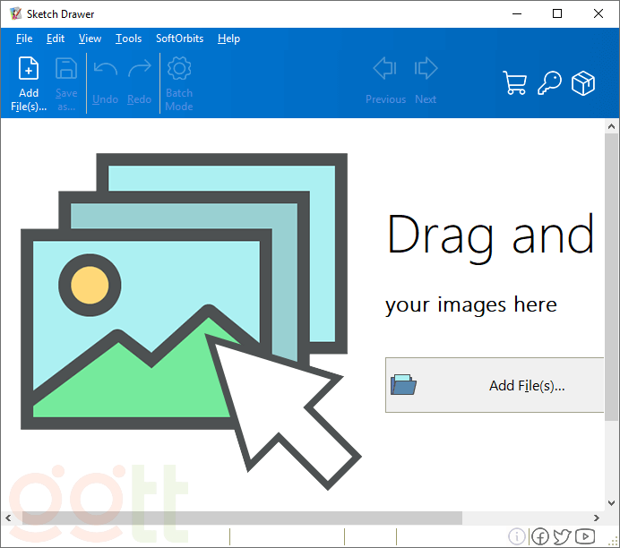Go to Previous image arrow

385,69
